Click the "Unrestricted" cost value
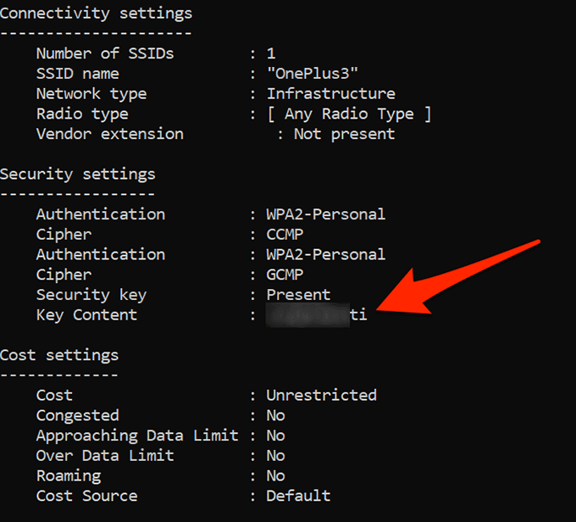The height and width of the screenshot is (522, 576). pyautogui.click(x=321, y=395)
